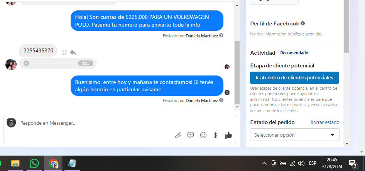The height and width of the screenshot is (171, 365).
Task: Switch to Chrome in taskbar
Action: point(53,164)
